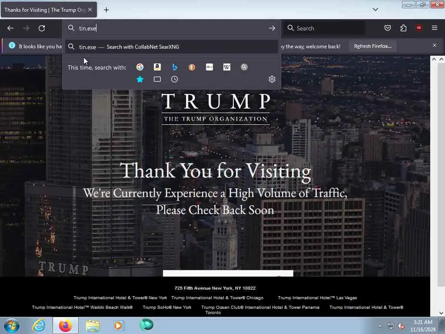Open Windows Explorer folder from taskbar

point(93,325)
